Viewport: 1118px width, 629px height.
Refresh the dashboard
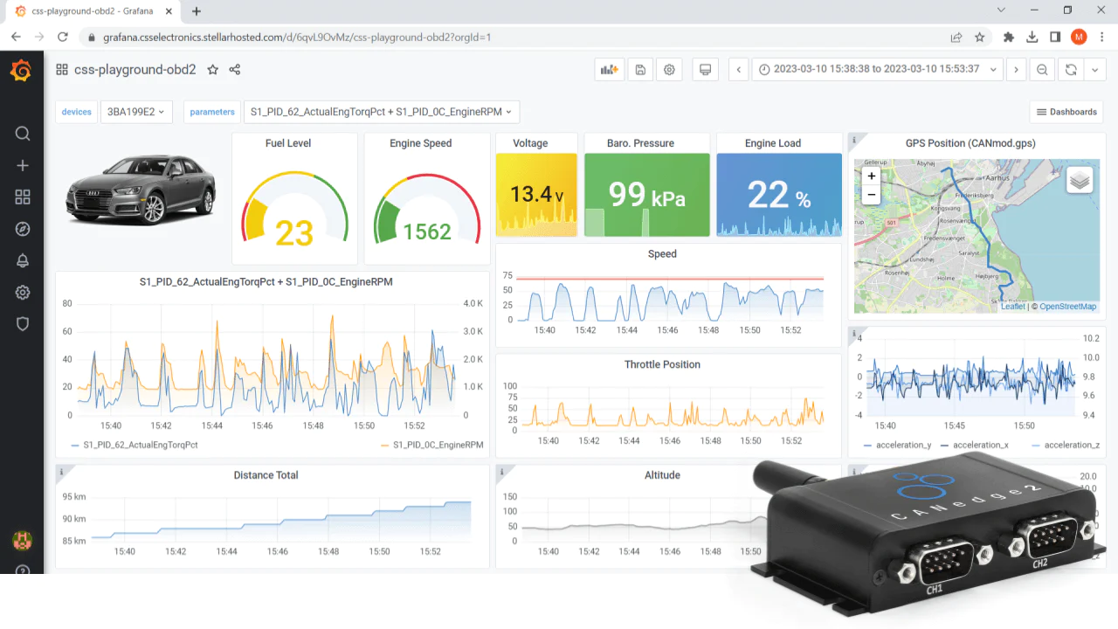click(x=1071, y=70)
